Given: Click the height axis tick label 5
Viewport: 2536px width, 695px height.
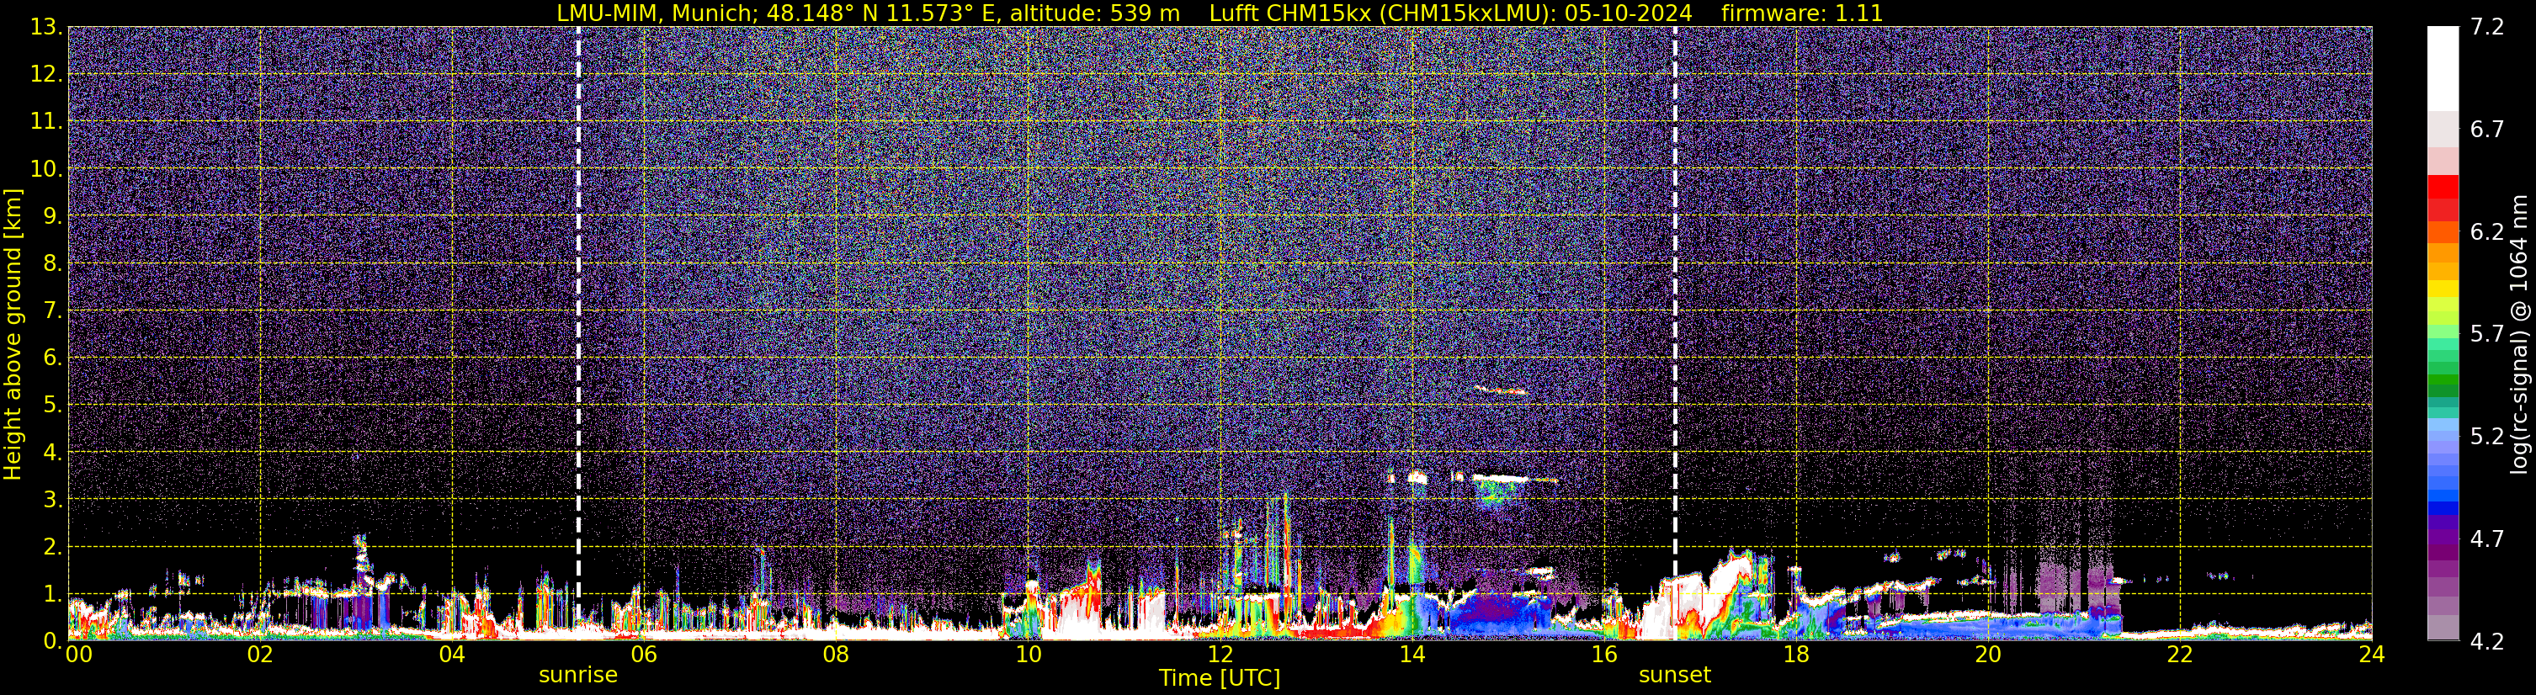Looking at the screenshot, I should tap(53, 405).
